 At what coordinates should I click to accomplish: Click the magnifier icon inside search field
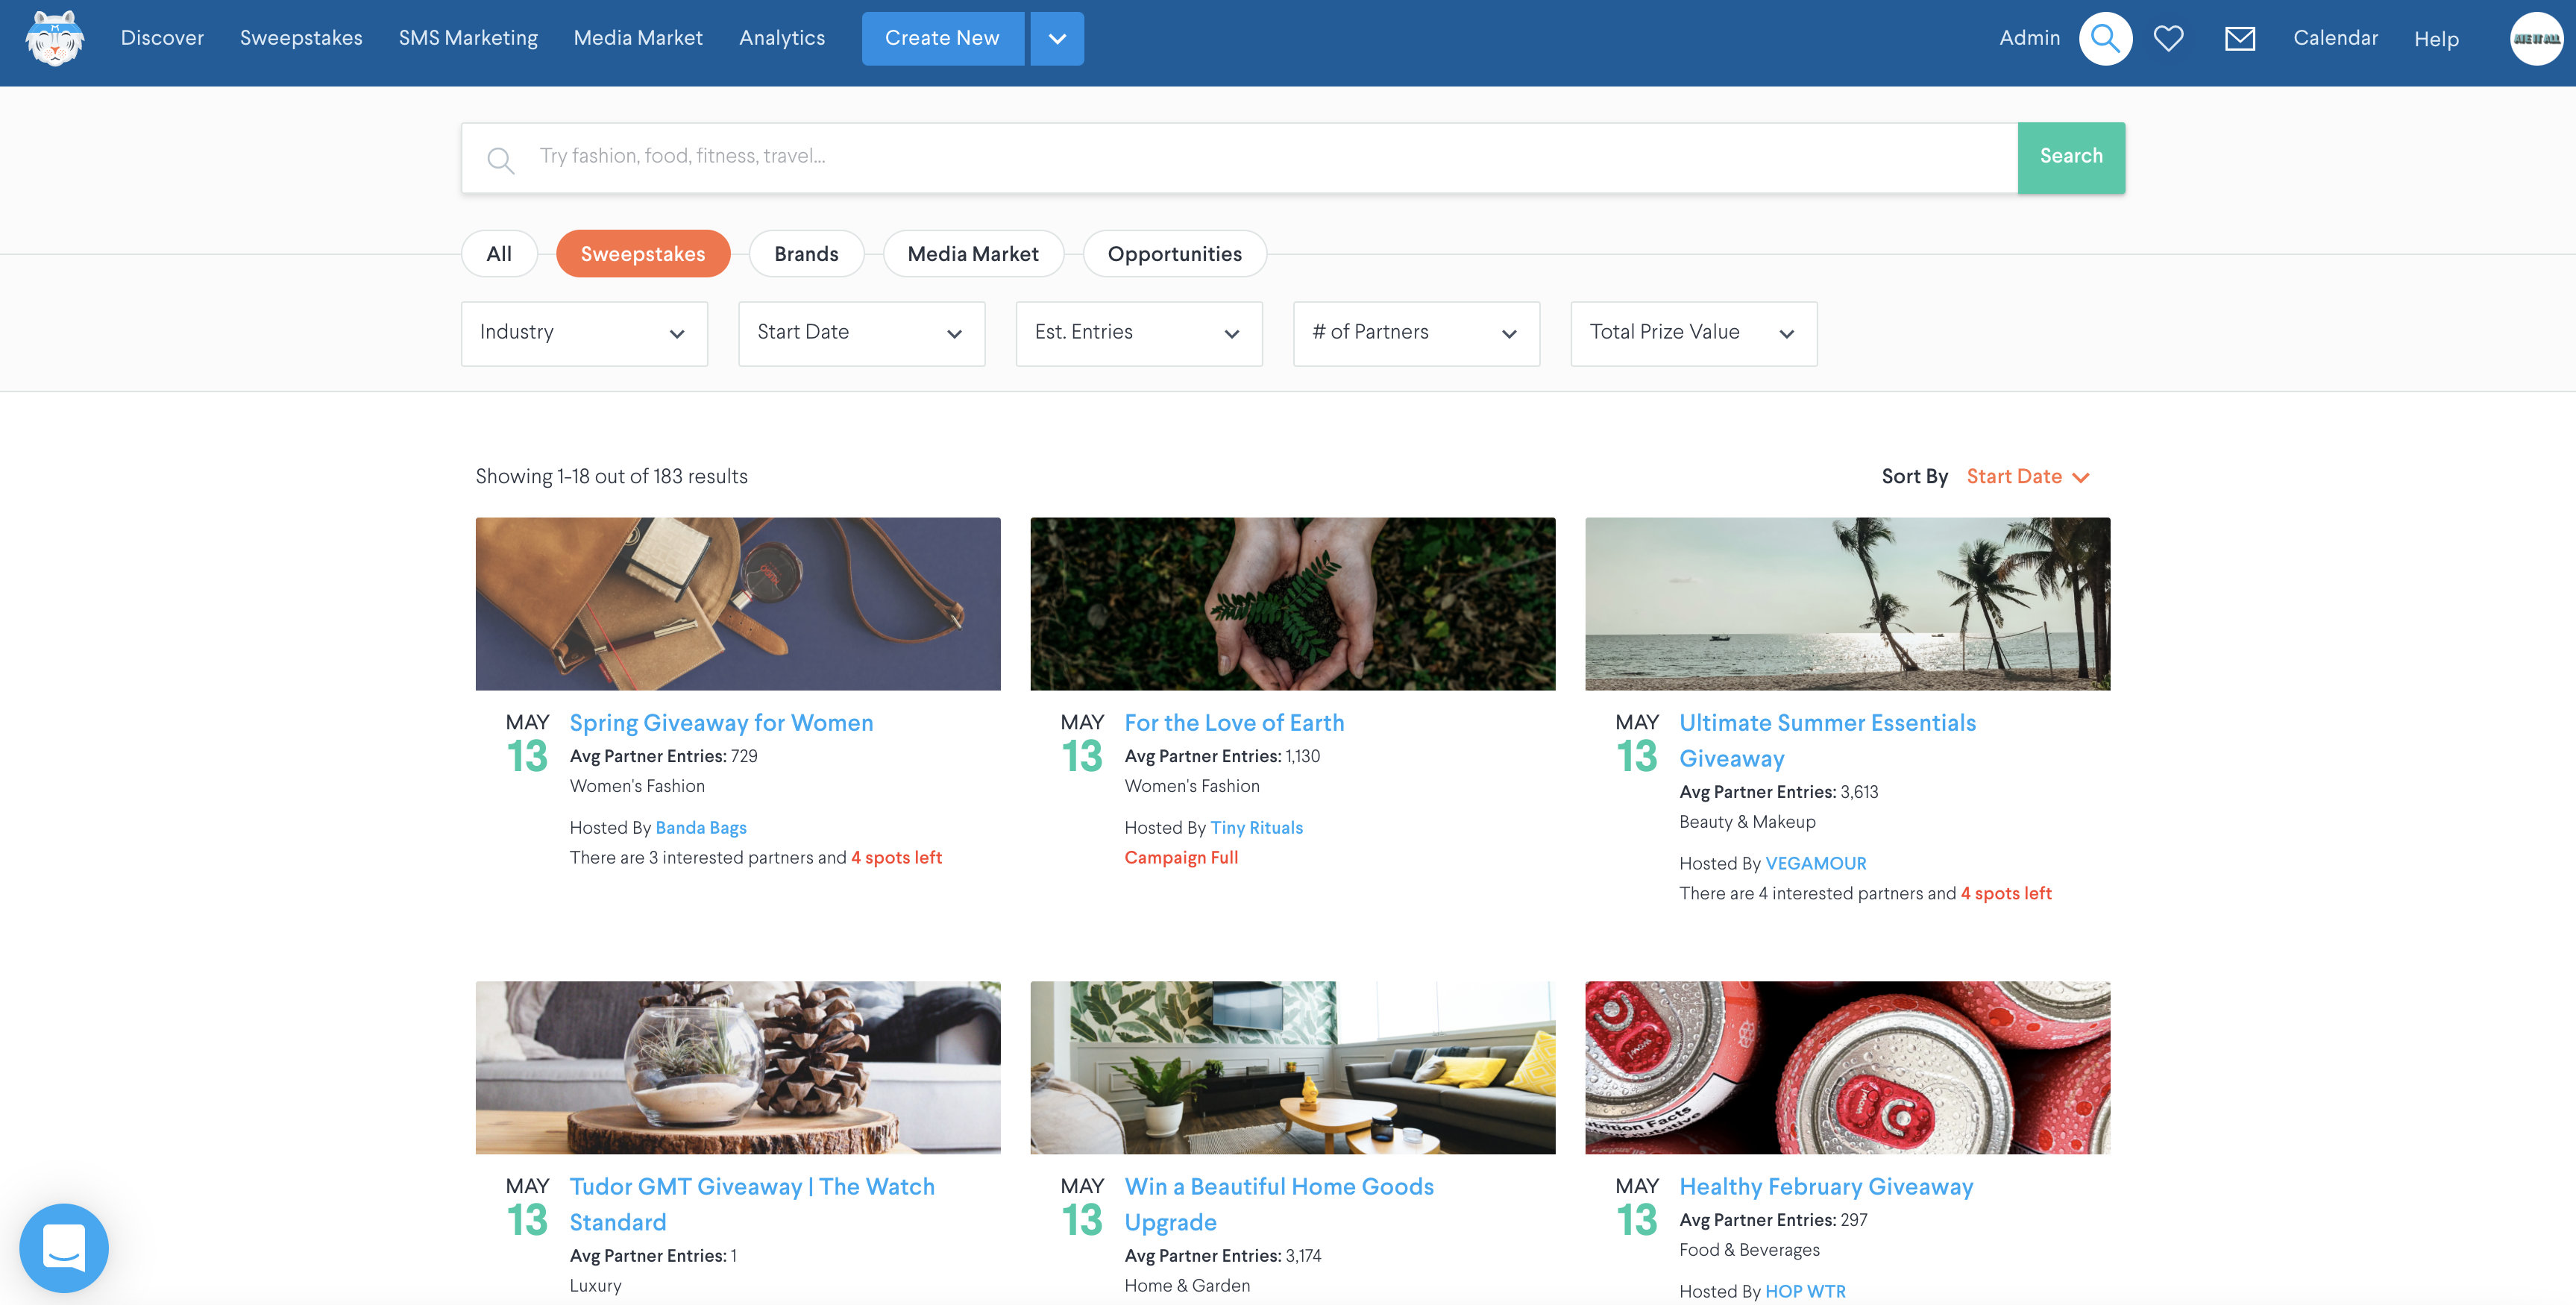click(500, 160)
